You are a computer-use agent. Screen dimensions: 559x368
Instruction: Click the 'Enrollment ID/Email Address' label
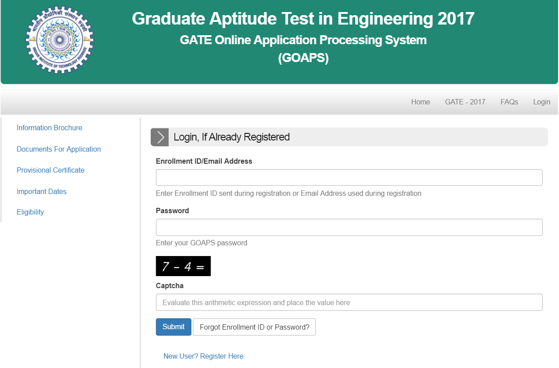point(204,161)
